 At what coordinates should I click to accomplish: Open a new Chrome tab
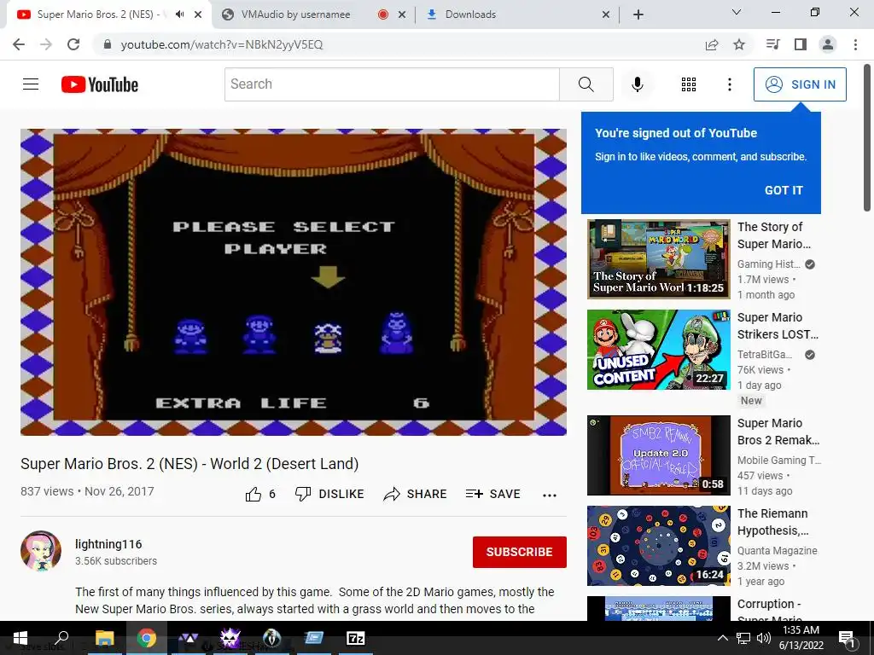coord(638,14)
